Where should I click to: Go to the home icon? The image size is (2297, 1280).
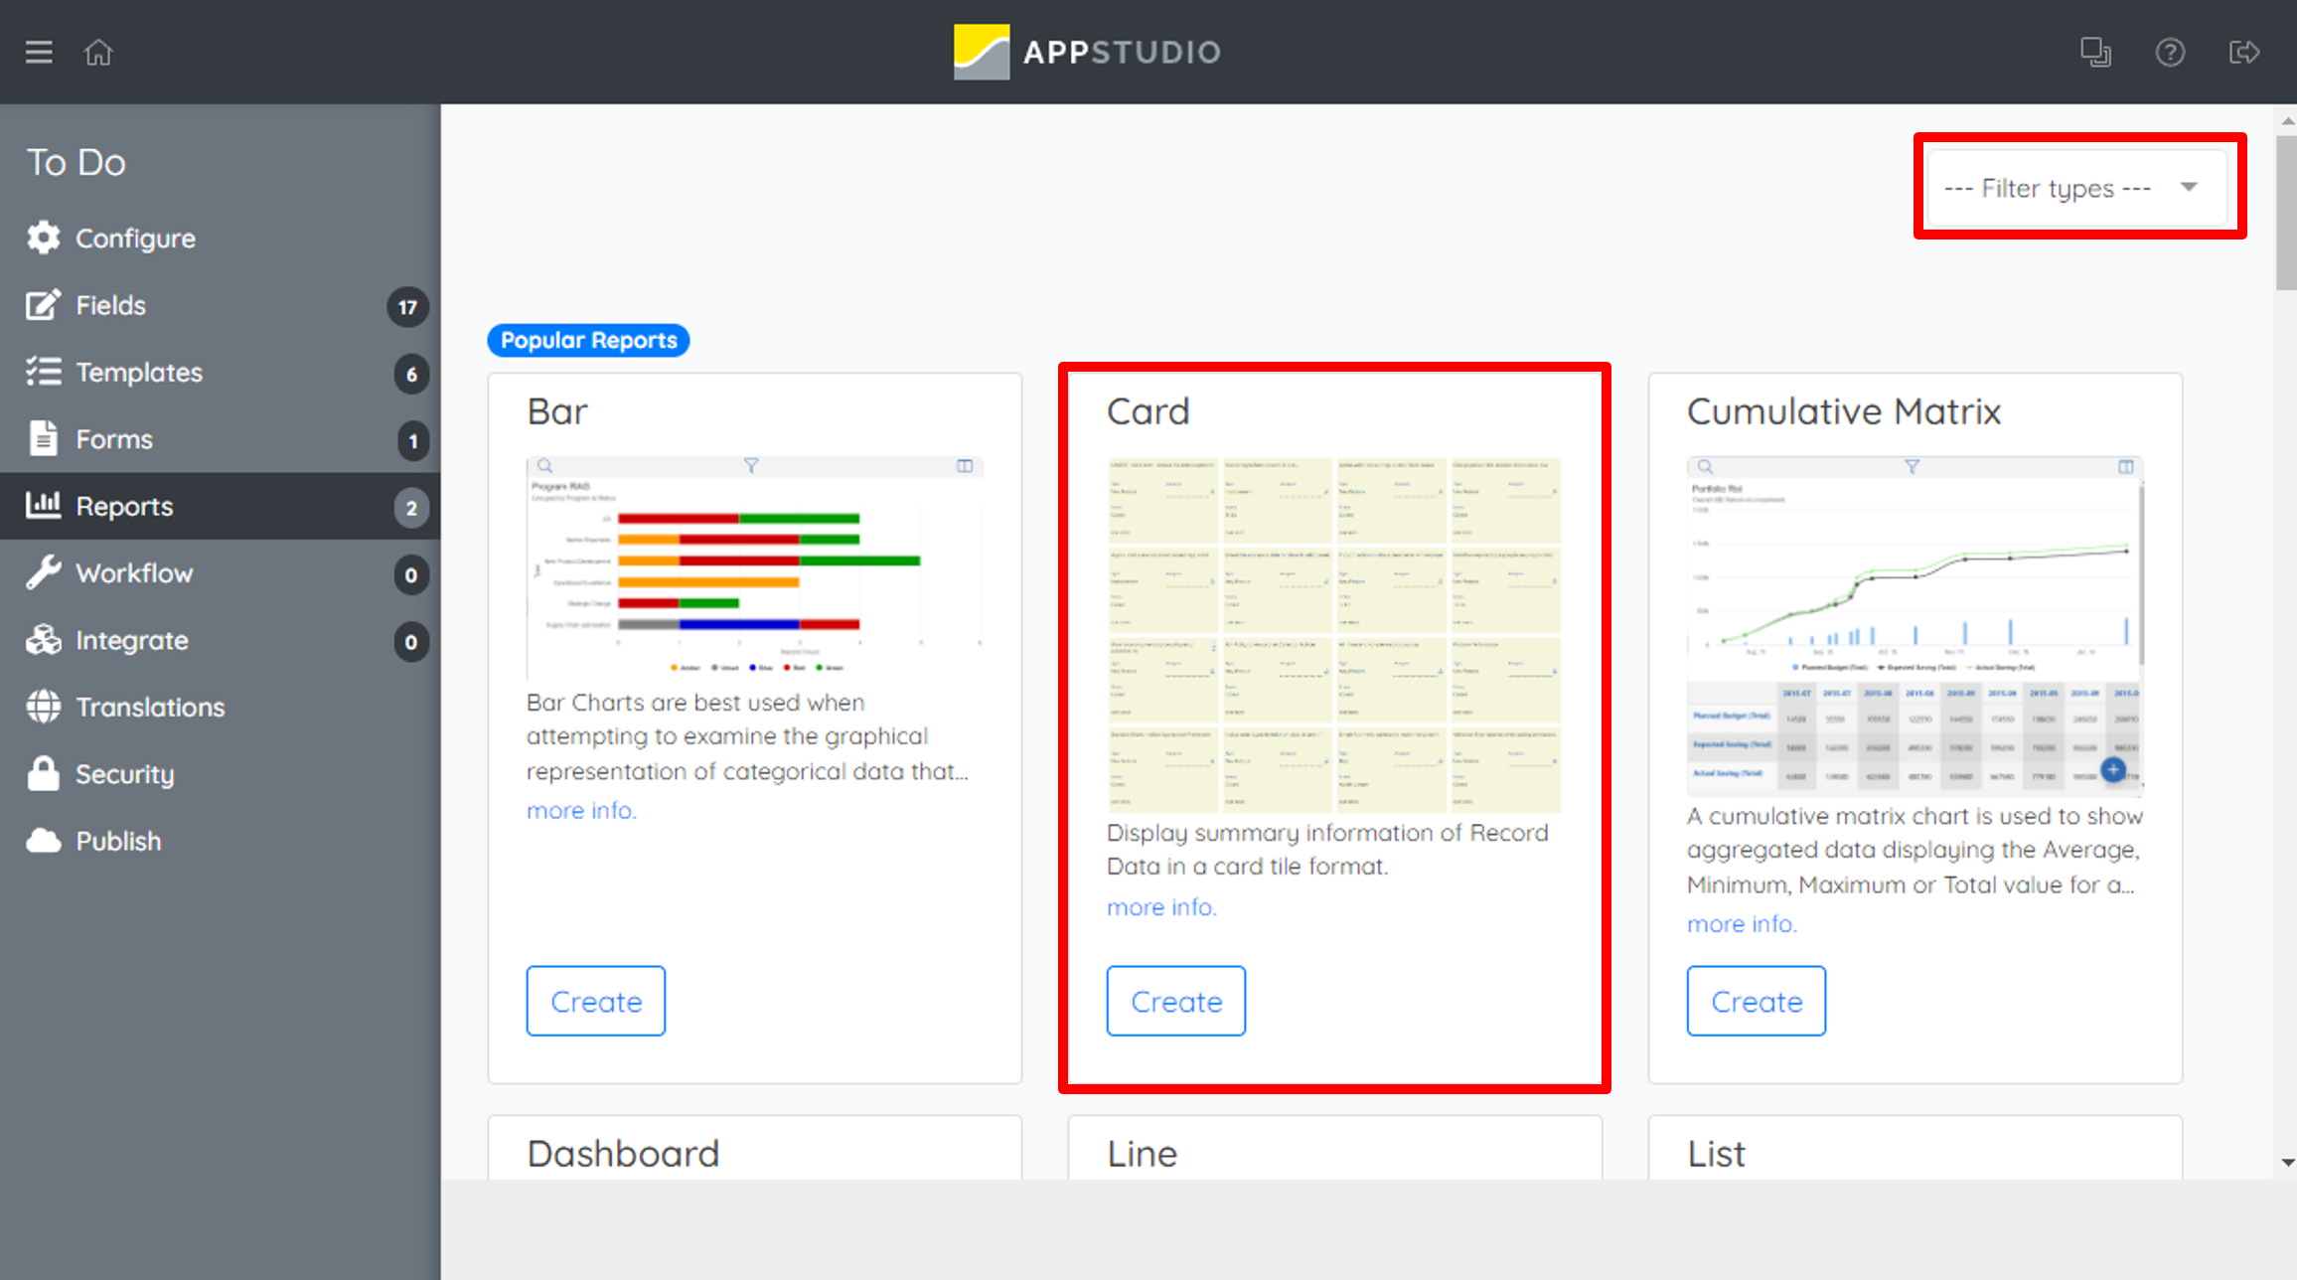(98, 52)
